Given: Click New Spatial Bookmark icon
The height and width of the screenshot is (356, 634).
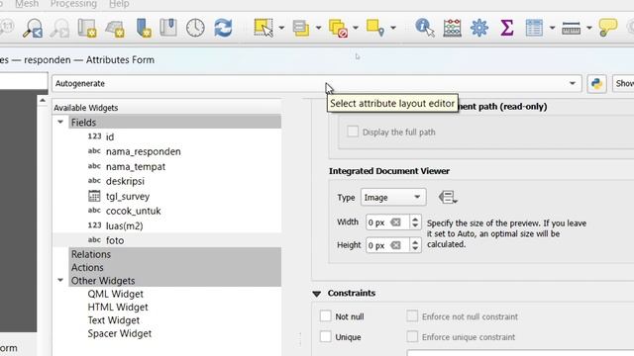Looking at the screenshot, I should point(144,29).
